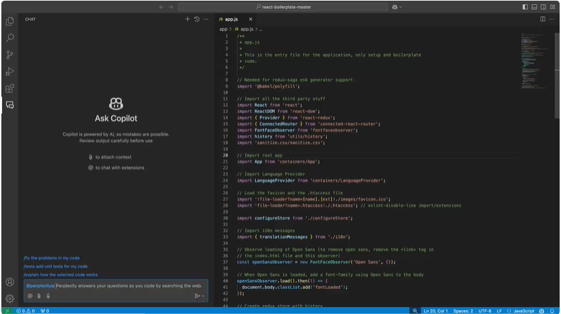Click the 'Ask Copilot' heading
The width and height of the screenshot is (561, 314).
pos(116,118)
